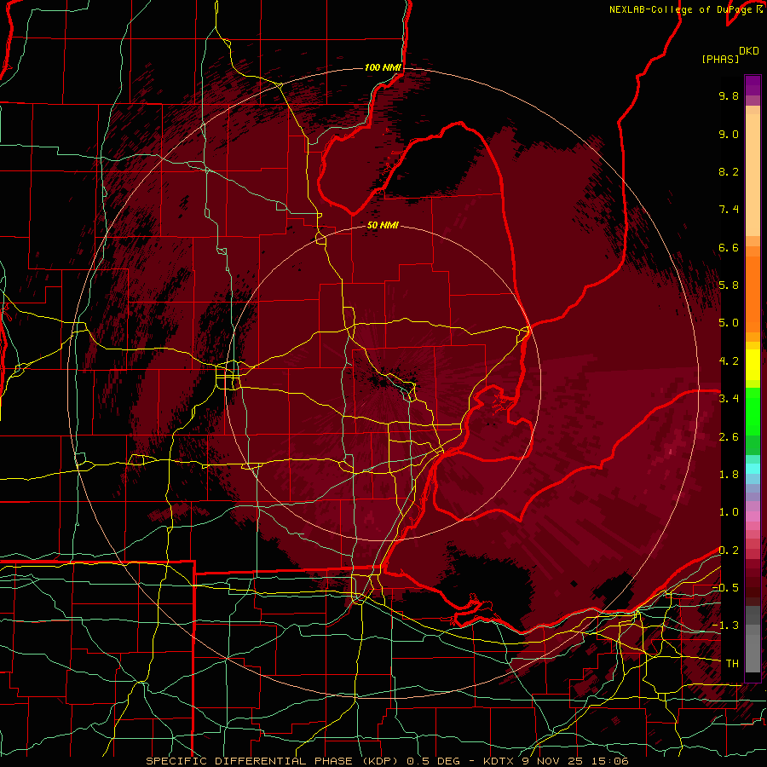
Task: Click the 0.2 legend value
Action: [x=729, y=551]
